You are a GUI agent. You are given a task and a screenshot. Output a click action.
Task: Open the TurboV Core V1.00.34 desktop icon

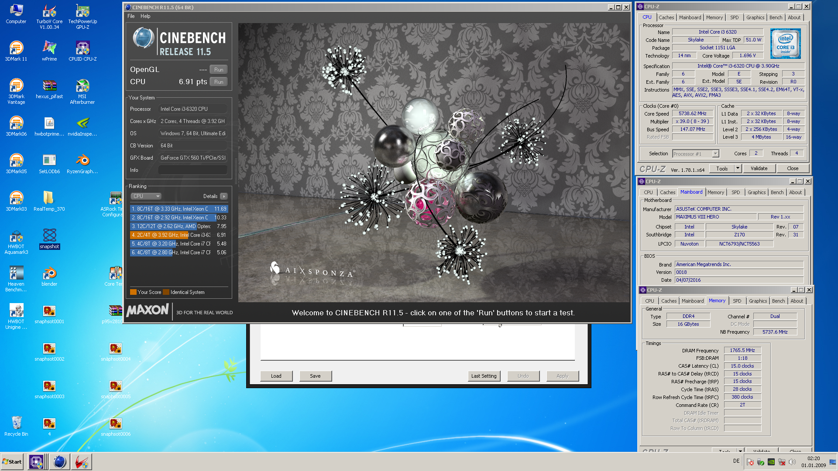49,17
